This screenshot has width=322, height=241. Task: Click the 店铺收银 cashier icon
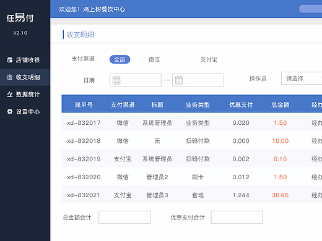click(x=10, y=60)
